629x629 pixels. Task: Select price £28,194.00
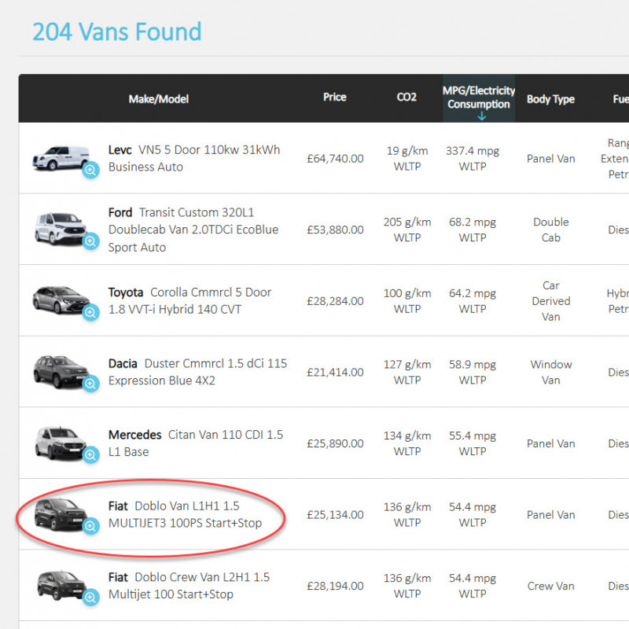[336, 586]
